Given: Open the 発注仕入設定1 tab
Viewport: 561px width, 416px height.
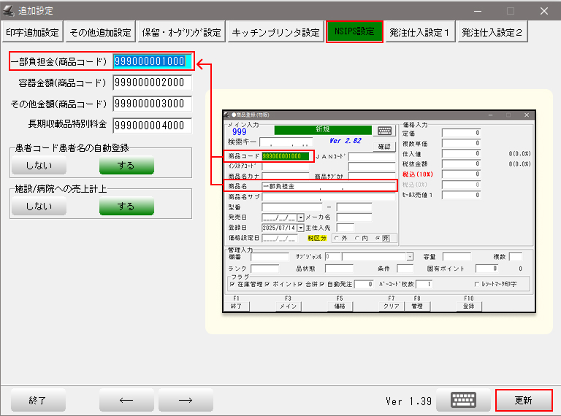Looking at the screenshot, I should pos(420,32).
